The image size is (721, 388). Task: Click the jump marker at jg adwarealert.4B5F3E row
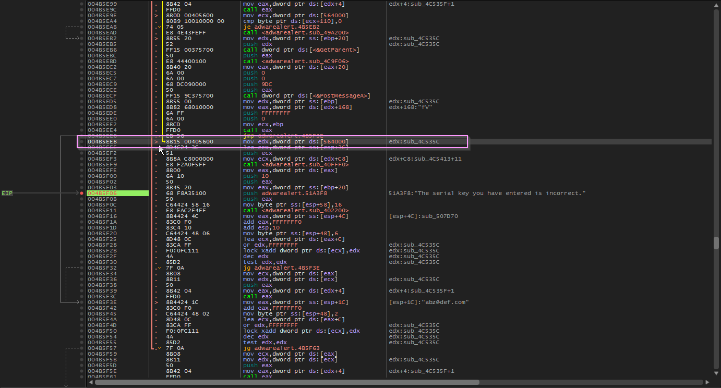coord(161,268)
